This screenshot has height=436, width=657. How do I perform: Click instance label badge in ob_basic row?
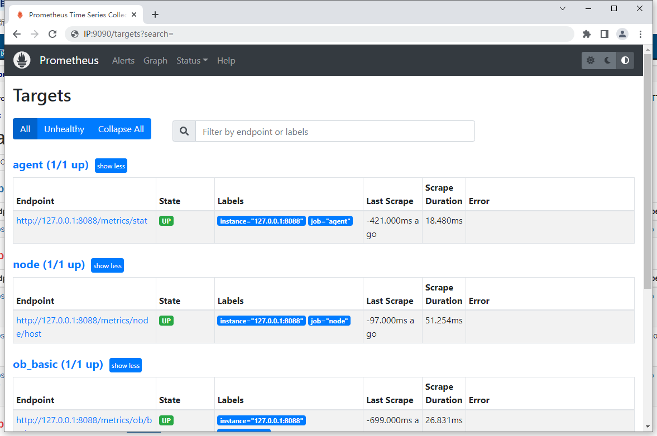click(261, 420)
